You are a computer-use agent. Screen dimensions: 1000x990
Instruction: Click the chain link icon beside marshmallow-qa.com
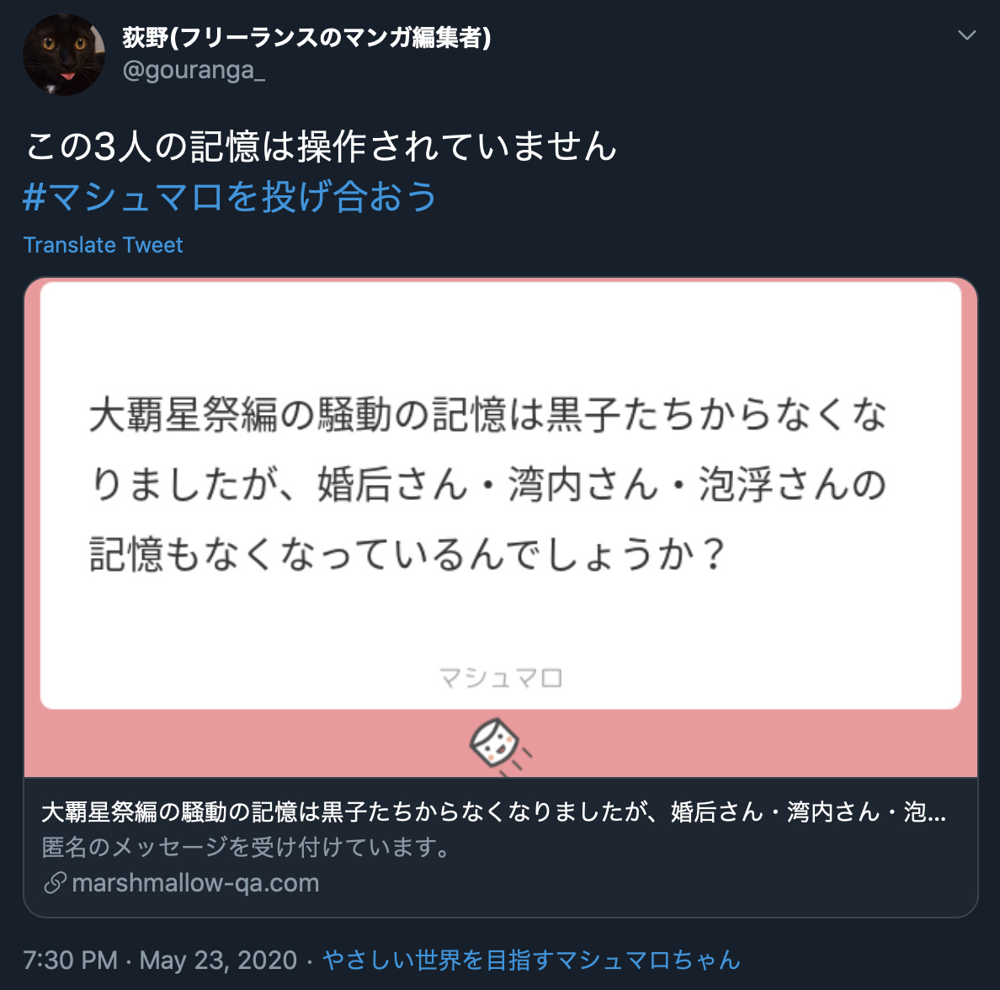pos(56,883)
